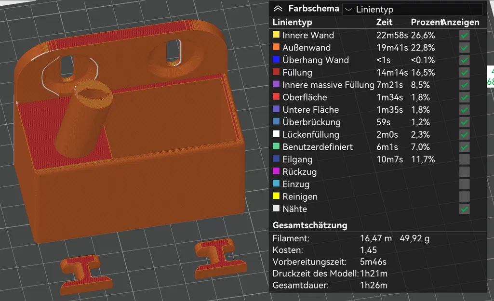The width and height of the screenshot is (494, 301).
Task: Click the Druckzeit des Modell value 1h21m
Action: coord(374,273)
